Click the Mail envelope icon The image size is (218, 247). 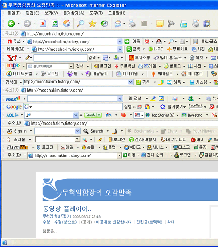118,24
